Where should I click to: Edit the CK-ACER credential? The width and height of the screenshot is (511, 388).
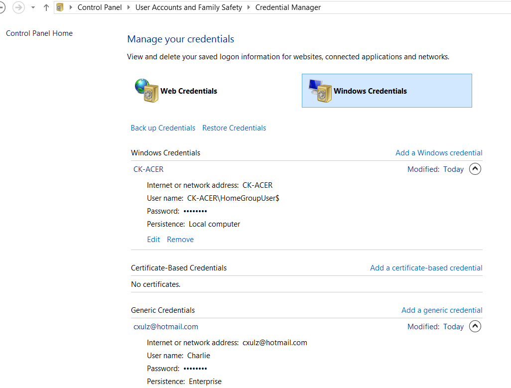tap(153, 240)
